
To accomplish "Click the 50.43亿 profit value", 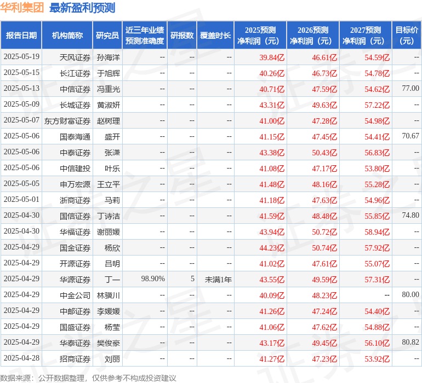I will 324,153.
